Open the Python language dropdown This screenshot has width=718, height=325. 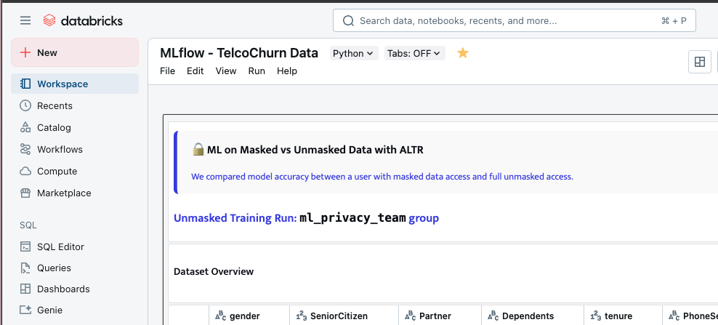(x=353, y=53)
